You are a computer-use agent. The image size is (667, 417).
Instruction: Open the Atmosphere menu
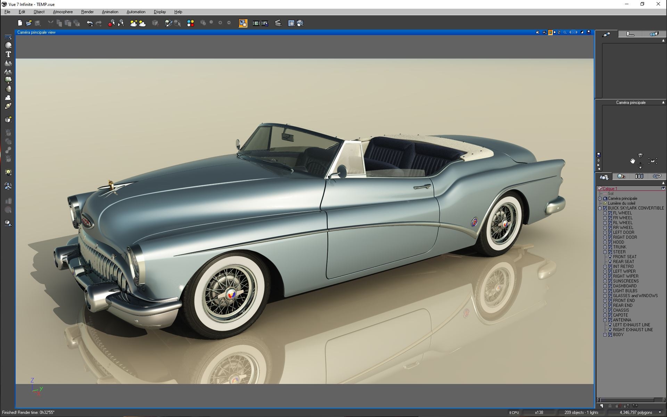[x=63, y=11]
